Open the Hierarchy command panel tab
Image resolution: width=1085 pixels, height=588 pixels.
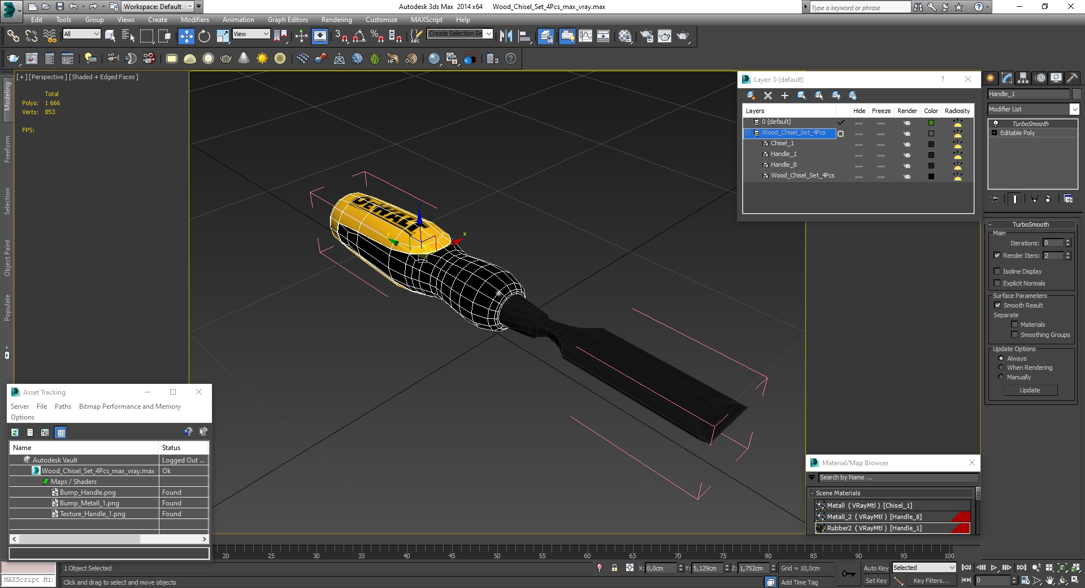(1023, 78)
